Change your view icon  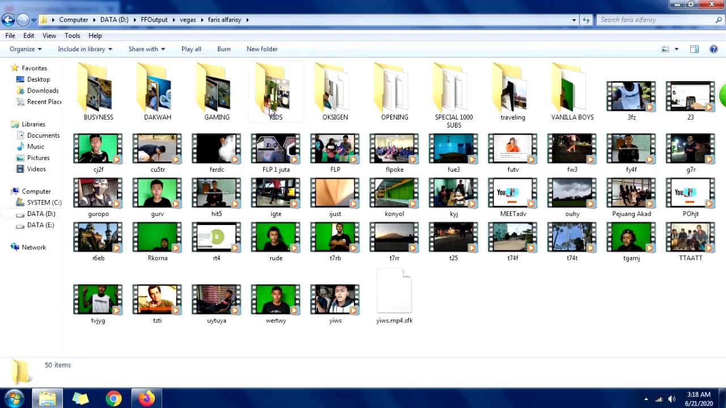coord(665,49)
